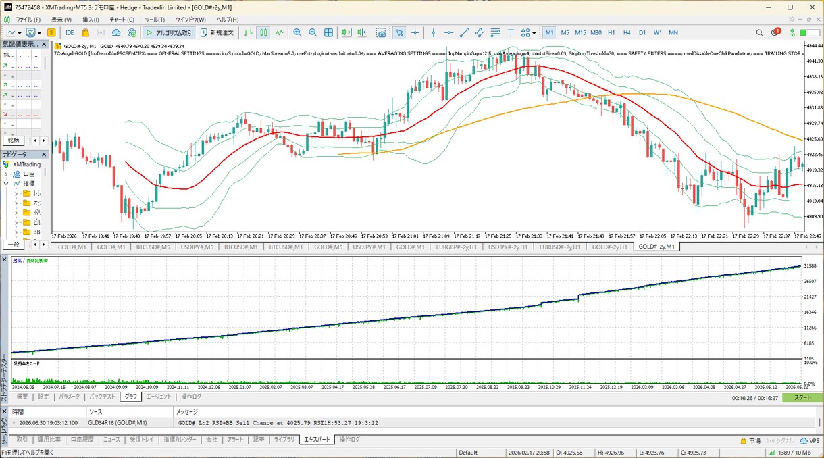Viewport: 824px width, 458px height.
Task: Click the 新規注文 new order button
Action: 217,32
